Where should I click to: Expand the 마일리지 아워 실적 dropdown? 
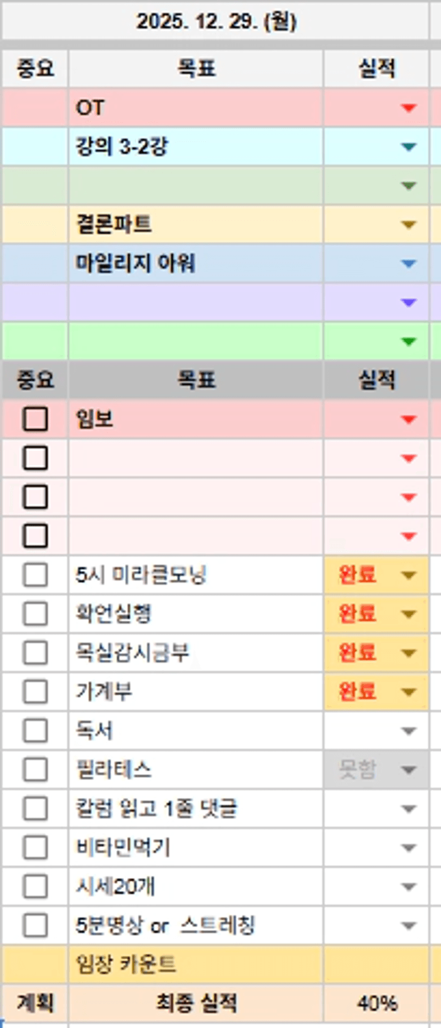point(408,264)
